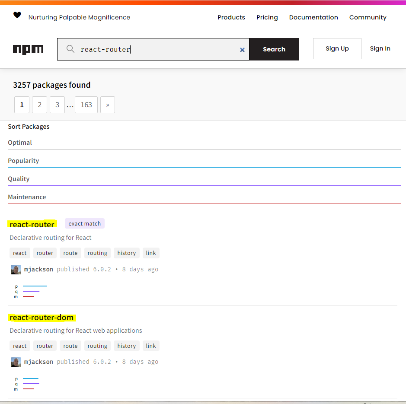Click router tag under react-router-dom

pos(45,346)
